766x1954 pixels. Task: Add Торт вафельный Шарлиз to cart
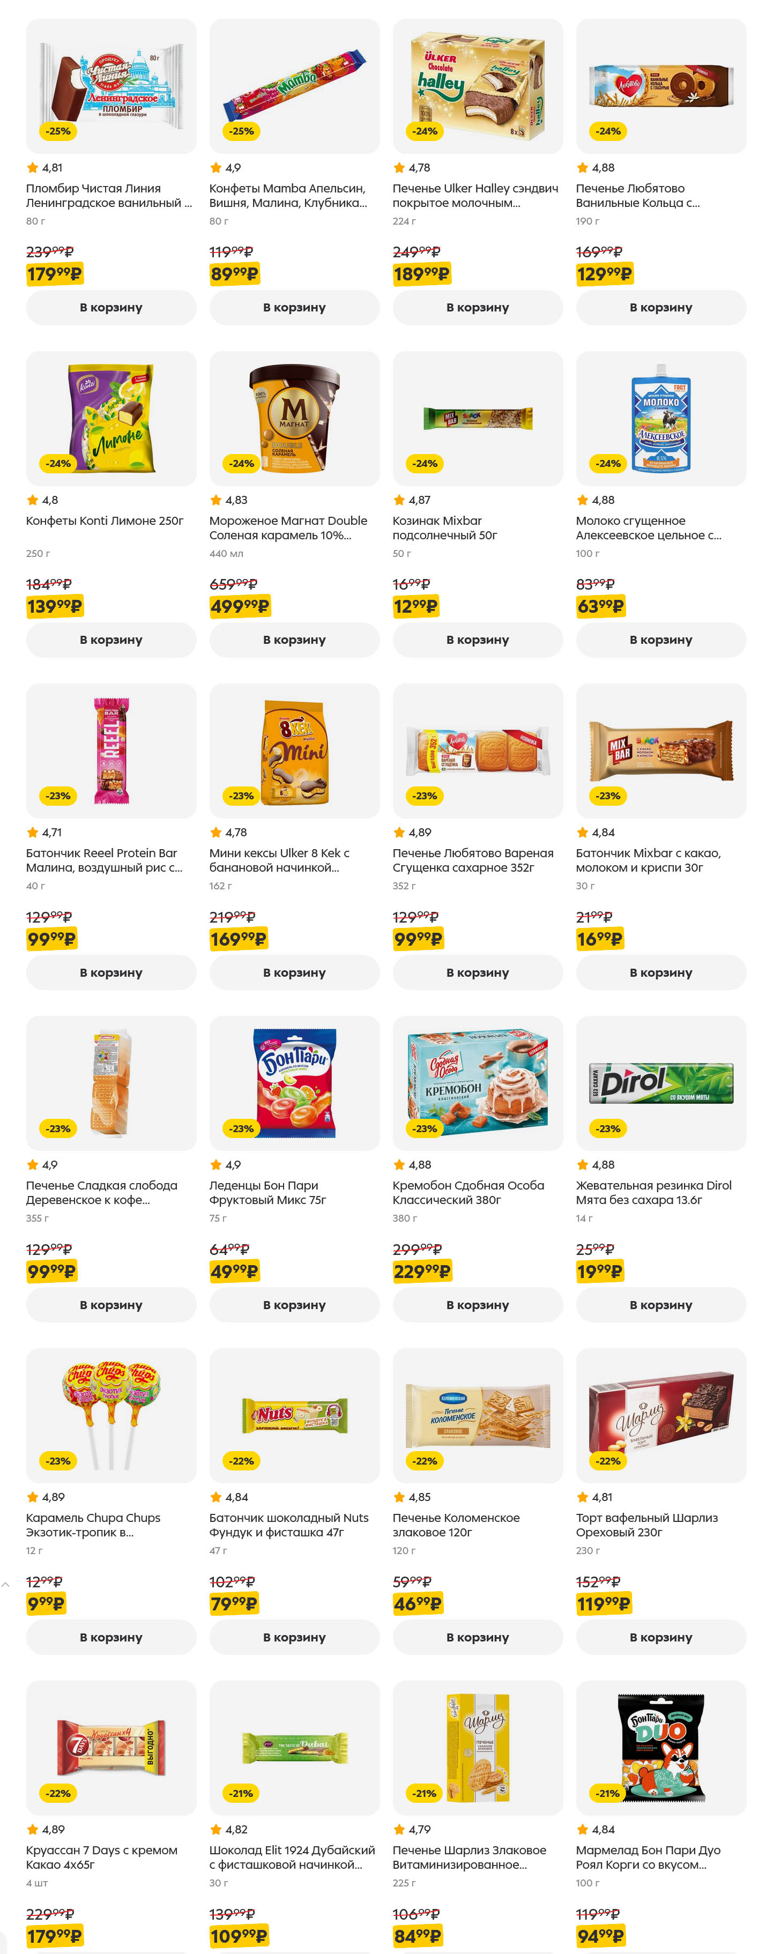click(660, 1637)
